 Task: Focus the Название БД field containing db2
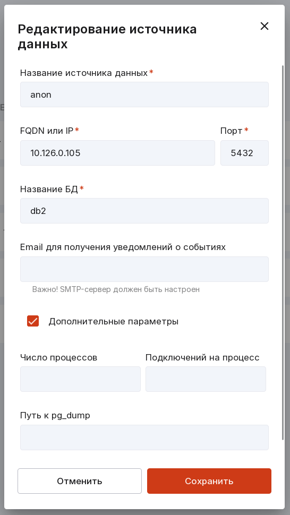[x=144, y=211]
